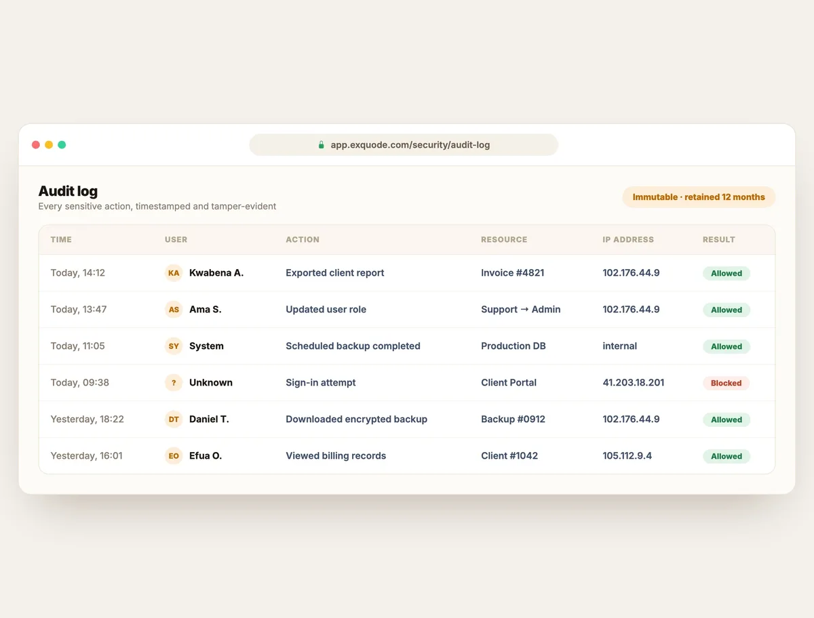Open the Production DB resource

click(513, 346)
